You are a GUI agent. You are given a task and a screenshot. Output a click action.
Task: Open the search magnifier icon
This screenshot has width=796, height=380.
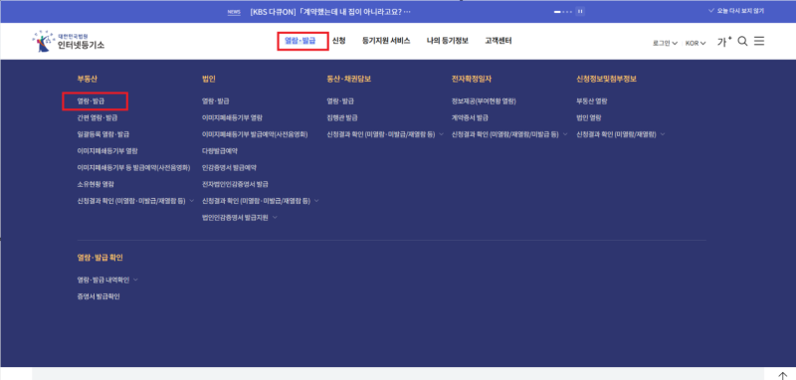tap(742, 42)
